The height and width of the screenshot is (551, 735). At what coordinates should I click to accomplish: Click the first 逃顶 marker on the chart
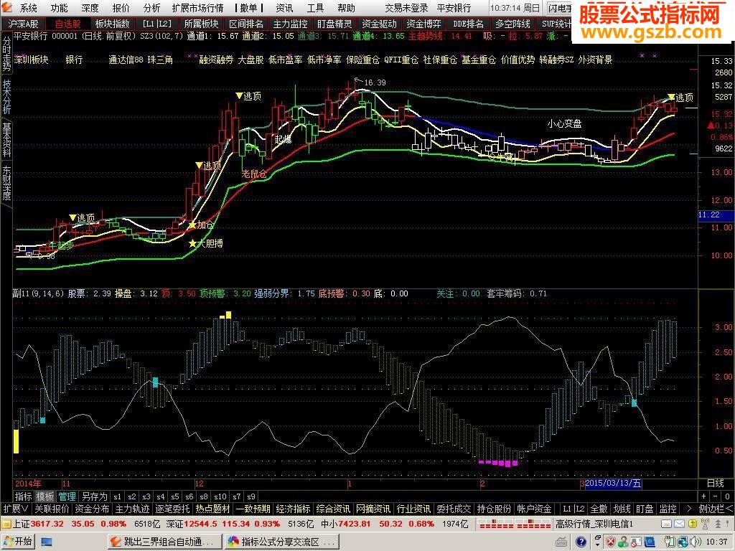[82, 218]
